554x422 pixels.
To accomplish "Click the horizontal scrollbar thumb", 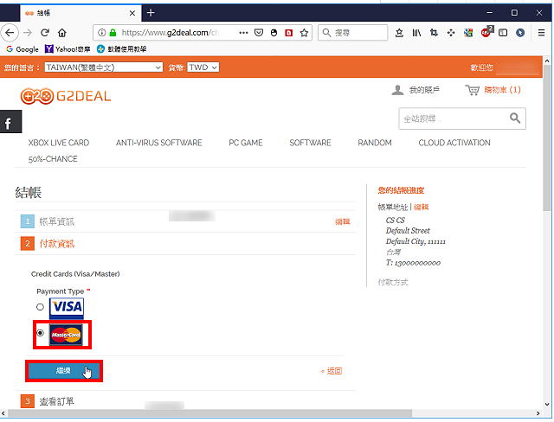I will click(210, 412).
